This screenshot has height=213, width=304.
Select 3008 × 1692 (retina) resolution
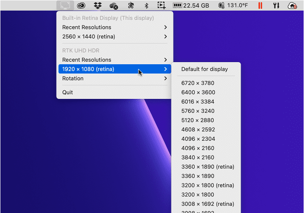point(206,204)
